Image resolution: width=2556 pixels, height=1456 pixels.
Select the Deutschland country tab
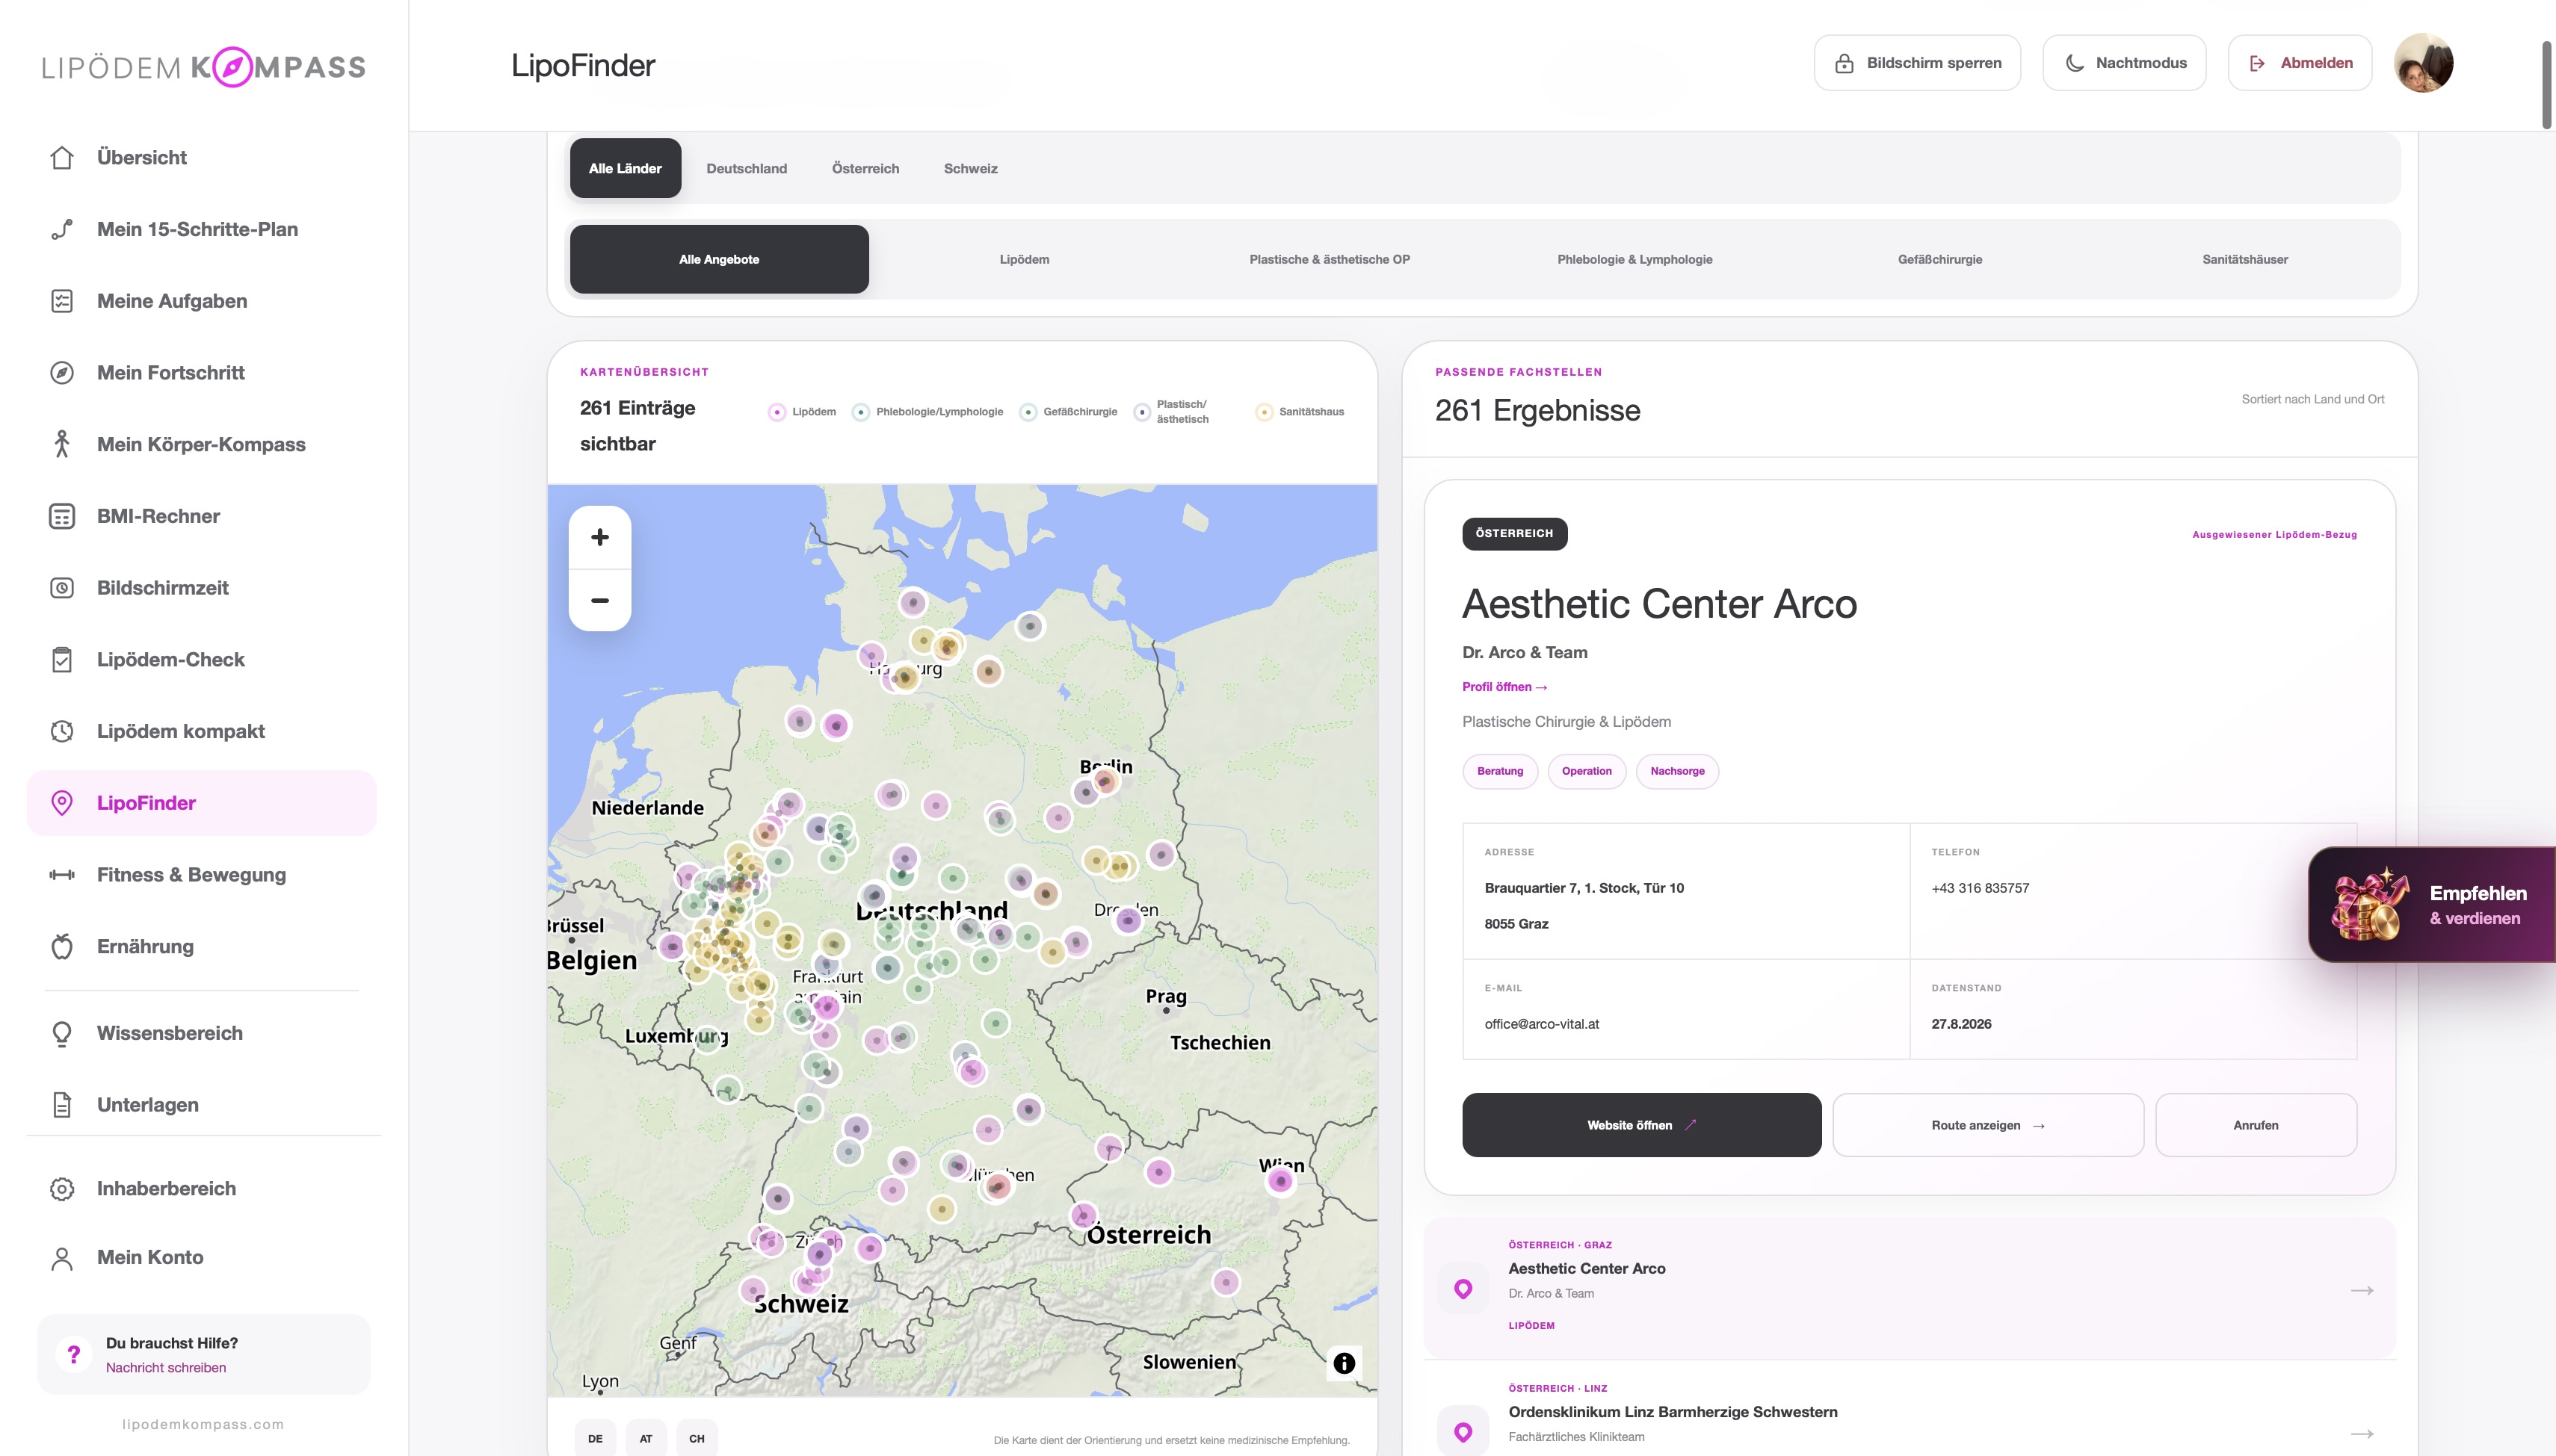click(x=747, y=168)
